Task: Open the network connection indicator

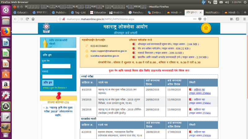Action: pyautogui.click(x=210, y=2)
